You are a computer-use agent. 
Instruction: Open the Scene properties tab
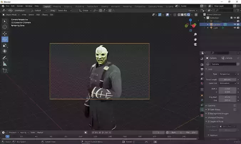coord(202,79)
